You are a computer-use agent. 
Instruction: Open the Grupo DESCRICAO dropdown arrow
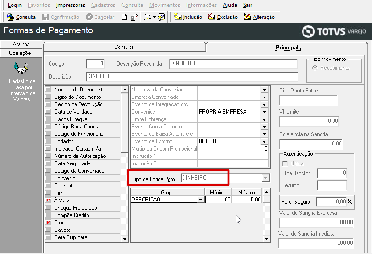point(201,200)
